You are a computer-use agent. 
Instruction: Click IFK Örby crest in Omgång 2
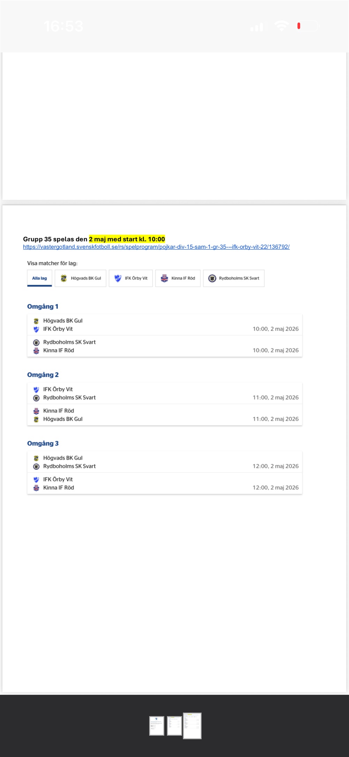pos(36,390)
